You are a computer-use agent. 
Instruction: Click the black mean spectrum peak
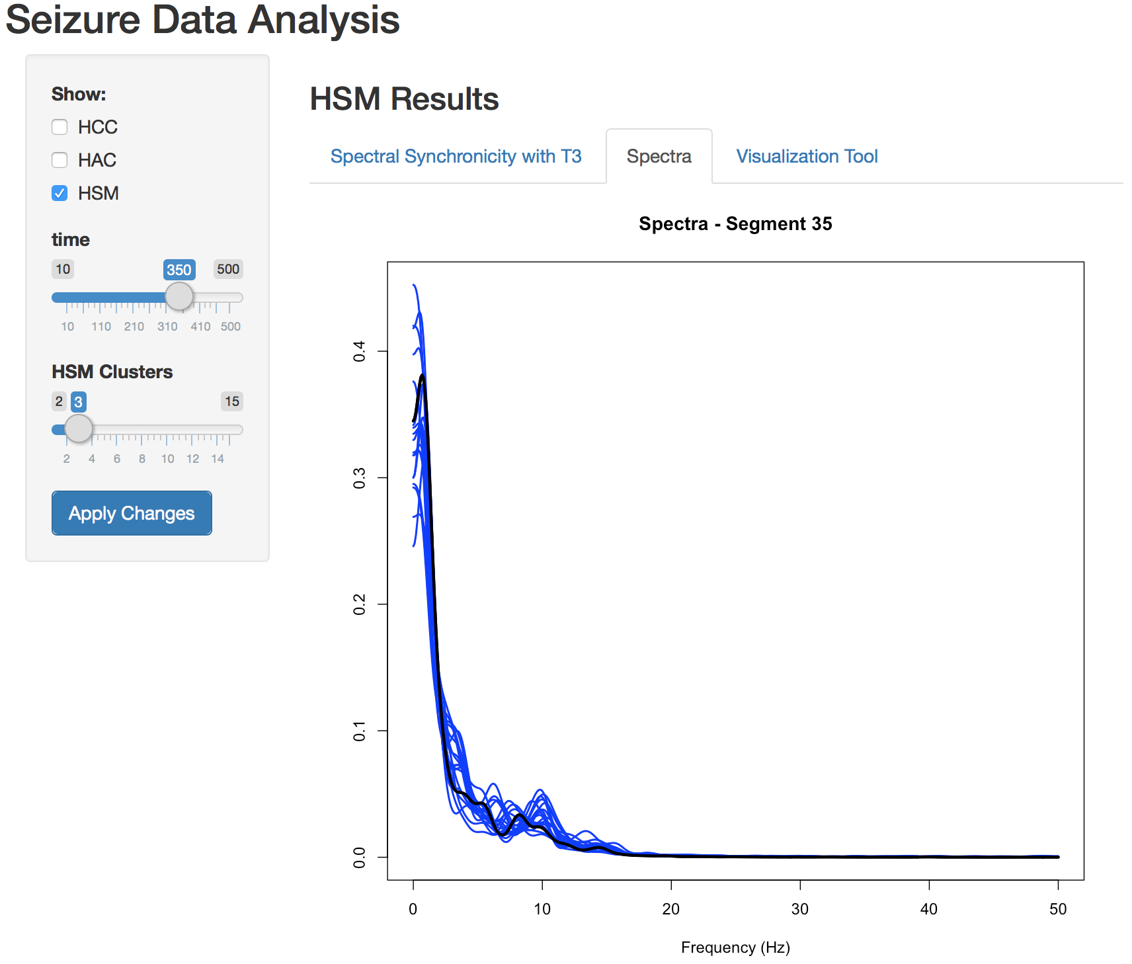tap(422, 376)
